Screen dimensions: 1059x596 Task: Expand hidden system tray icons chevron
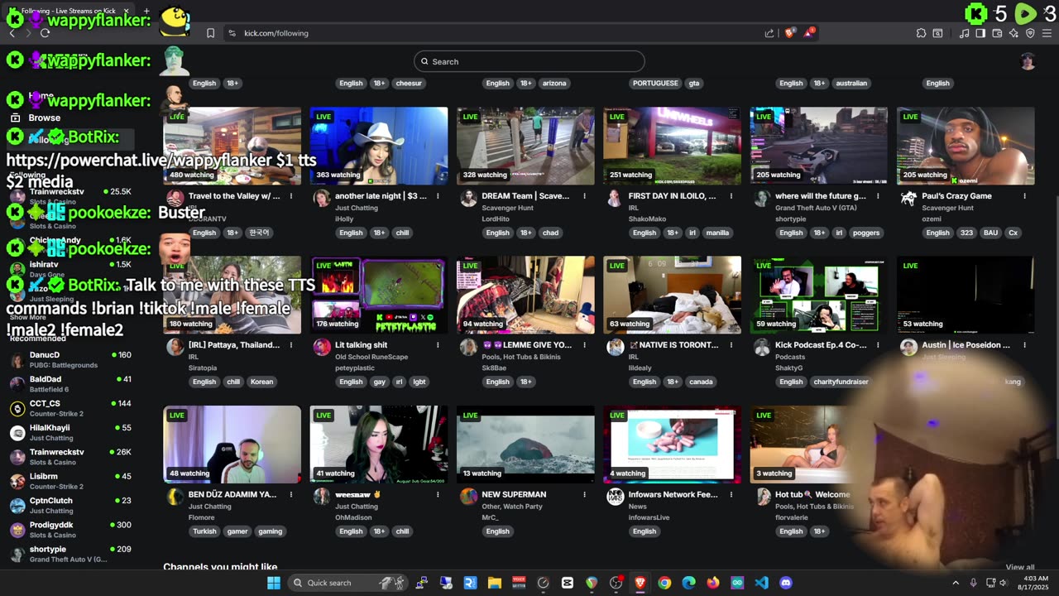coord(956,583)
